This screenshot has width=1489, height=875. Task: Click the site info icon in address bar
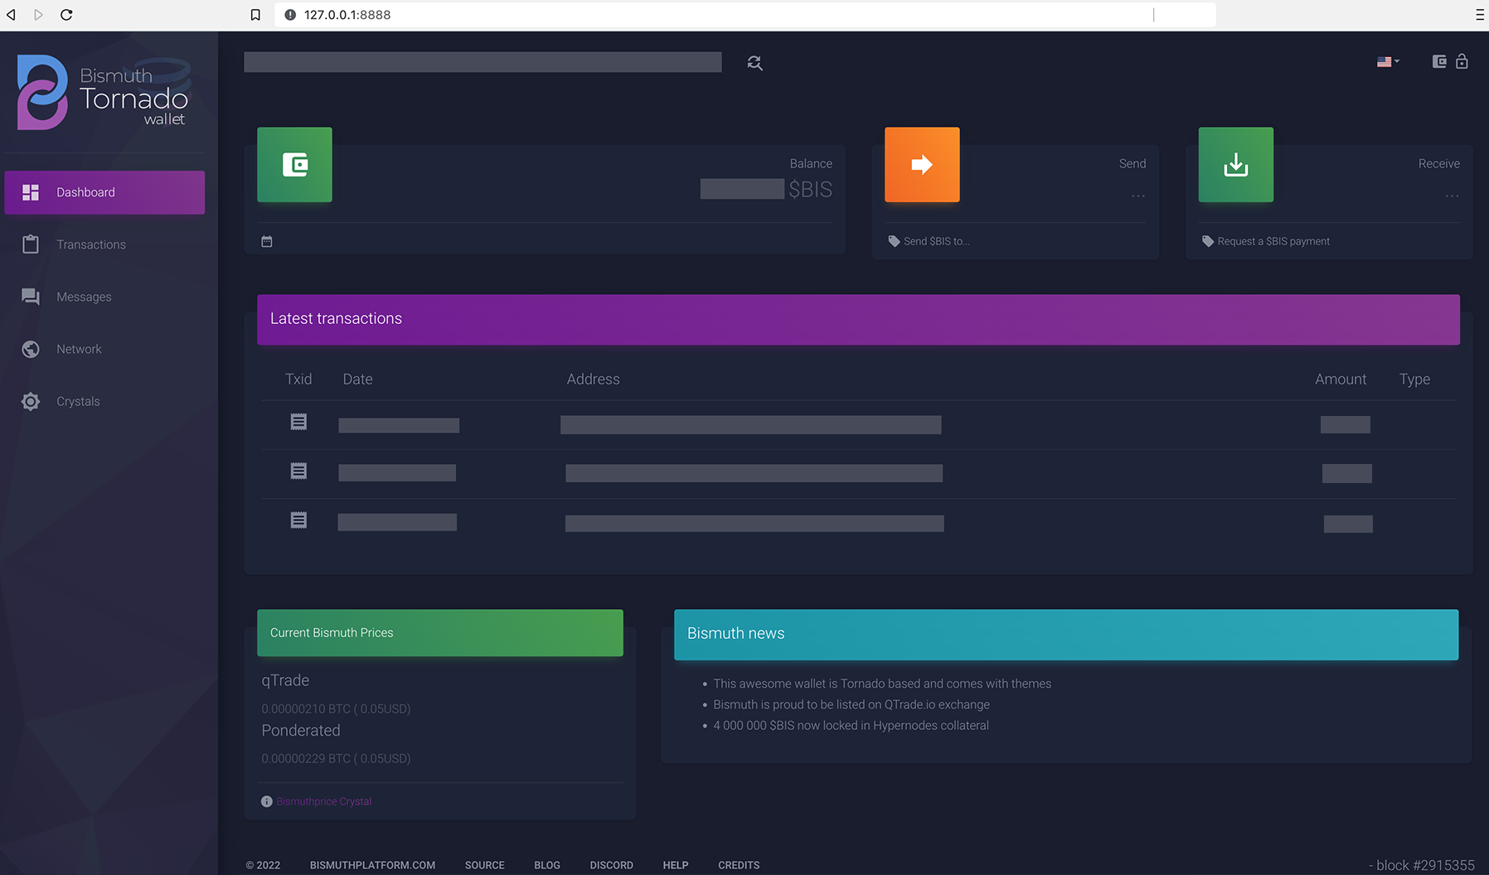click(290, 15)
